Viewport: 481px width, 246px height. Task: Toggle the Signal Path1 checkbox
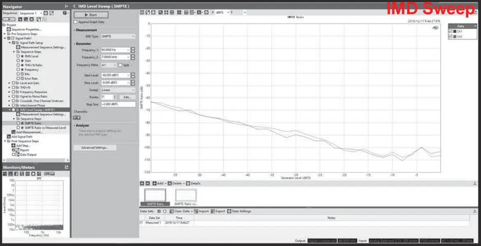(x=9, y=38)
